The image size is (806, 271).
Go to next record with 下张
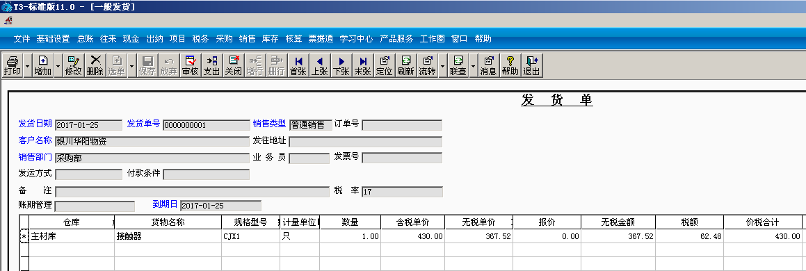coord(341,66)
